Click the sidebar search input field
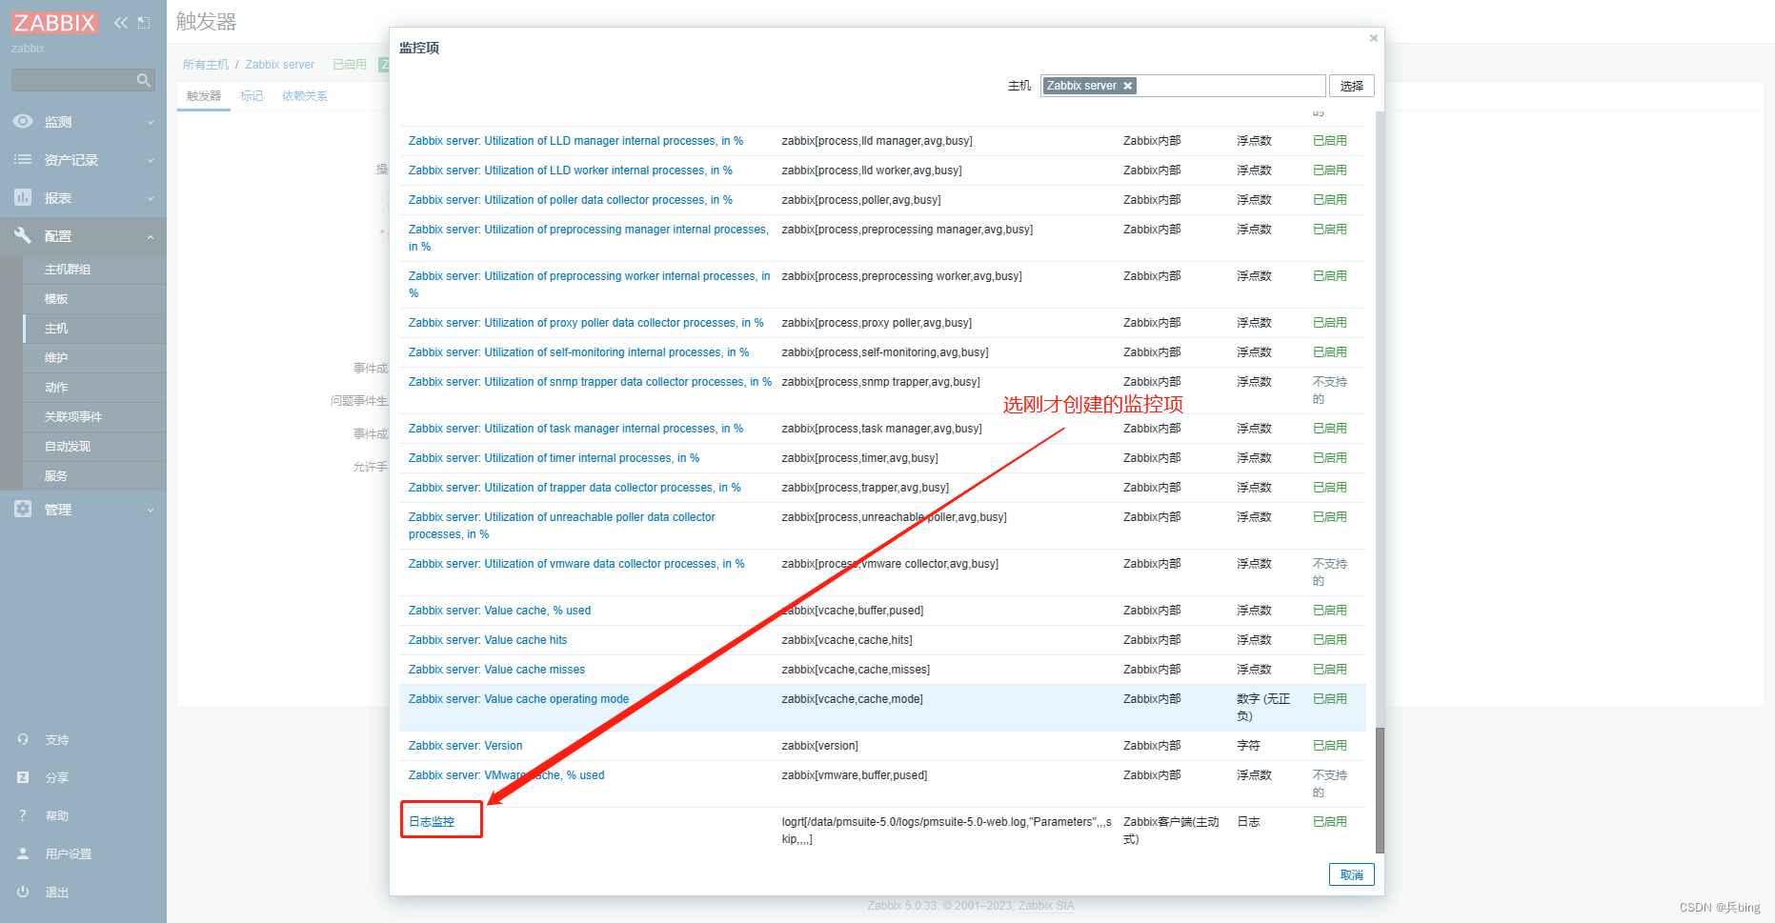The width and height of the screenshot is (1775, 923). 74,80
